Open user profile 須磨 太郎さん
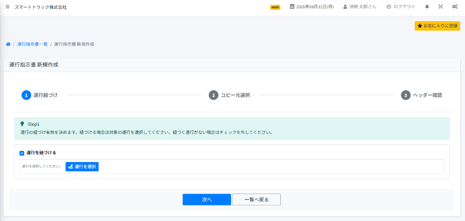Screen dimensions: 465x221 [x=360, y=7]
